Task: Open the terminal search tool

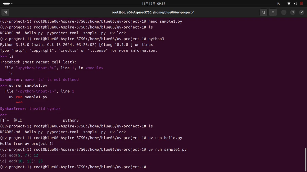Action: coord(264,12)
